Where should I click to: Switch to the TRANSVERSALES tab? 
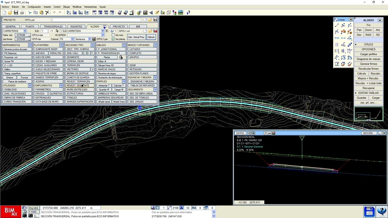(x=53, y=26)
